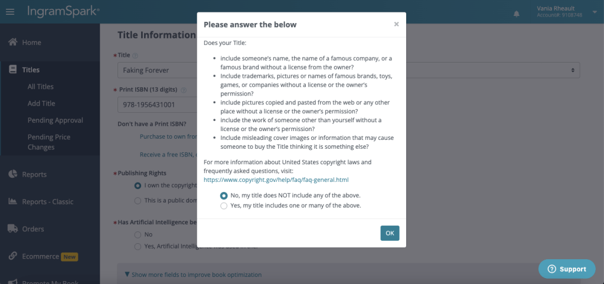Viewport: 604px width, 284px height.
Task: Open the dropdown at right of Title row
Action: click(x=572, y=70)
